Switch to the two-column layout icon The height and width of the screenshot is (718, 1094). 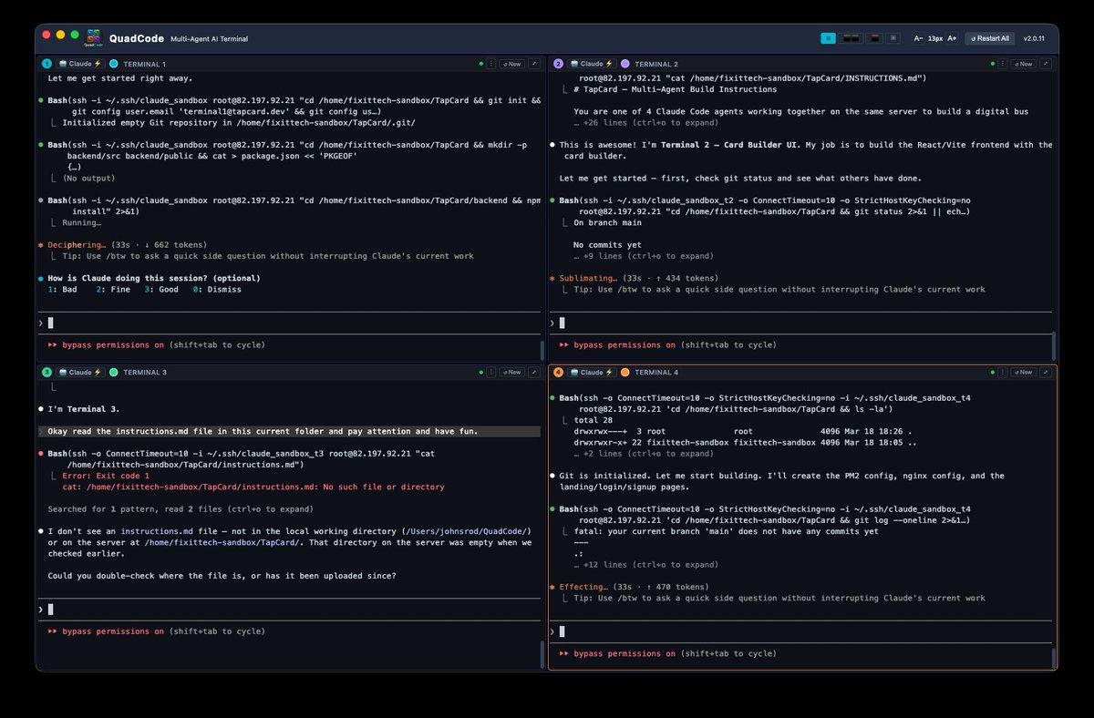click(x=849, y=38)
